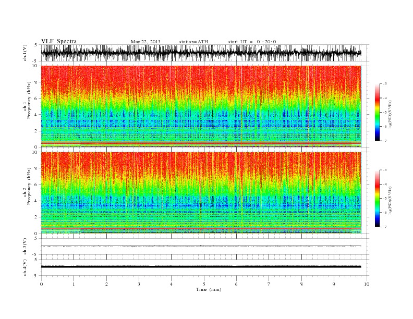The width and height of the screenshot is (413, 319).
Task: Click the "start UT = 0 :20: 0" text
Action: click(x=252, y=42)
